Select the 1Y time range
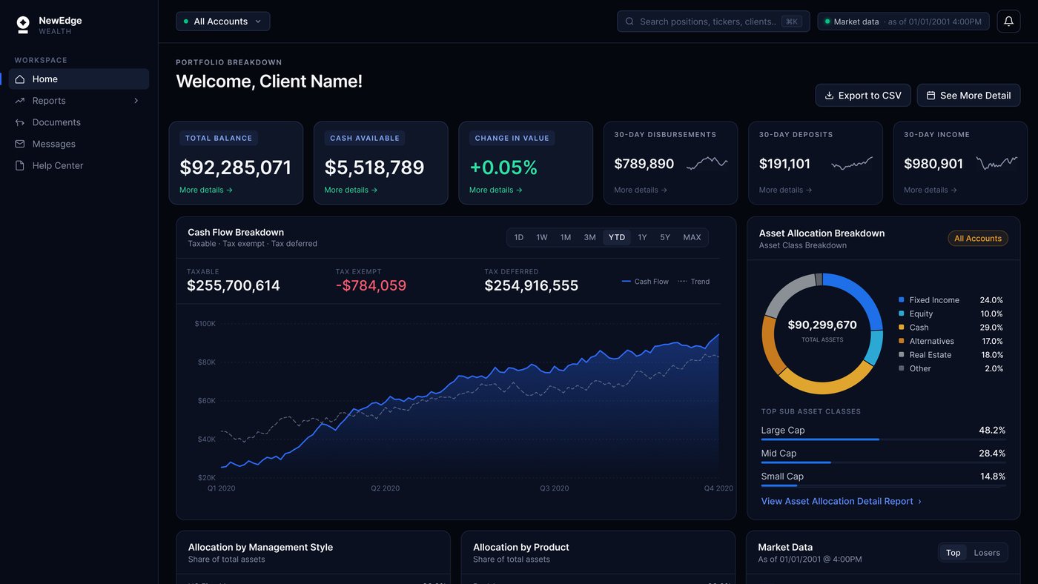The height and width of the screenshot is (584, 1038). click(x=642, y=237)
